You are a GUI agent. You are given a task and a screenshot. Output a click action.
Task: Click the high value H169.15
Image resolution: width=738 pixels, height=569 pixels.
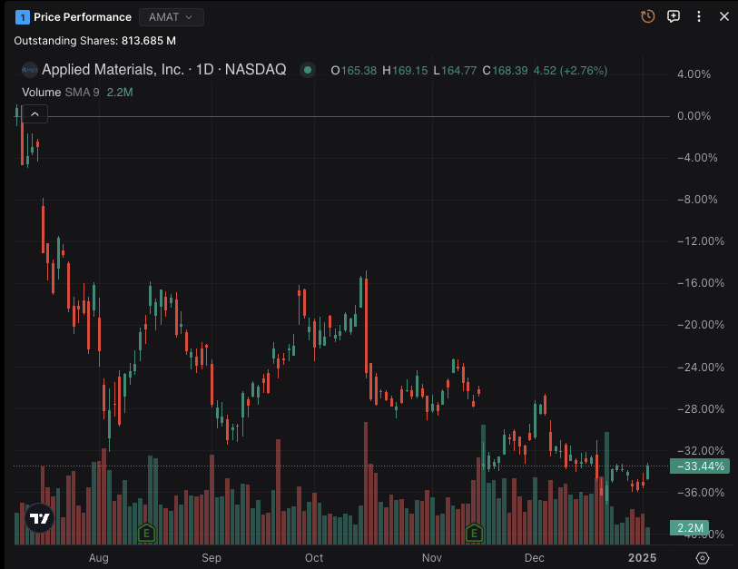[x=405, y=71]
